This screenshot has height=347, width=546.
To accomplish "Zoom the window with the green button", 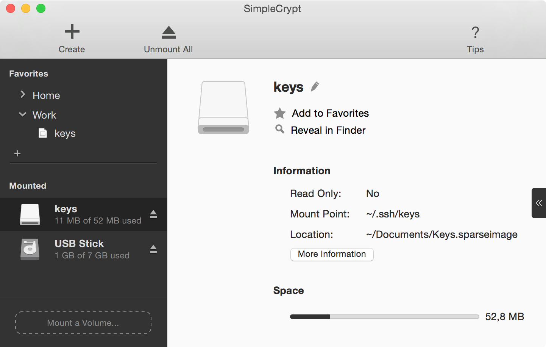I will [x=41, y=8].
